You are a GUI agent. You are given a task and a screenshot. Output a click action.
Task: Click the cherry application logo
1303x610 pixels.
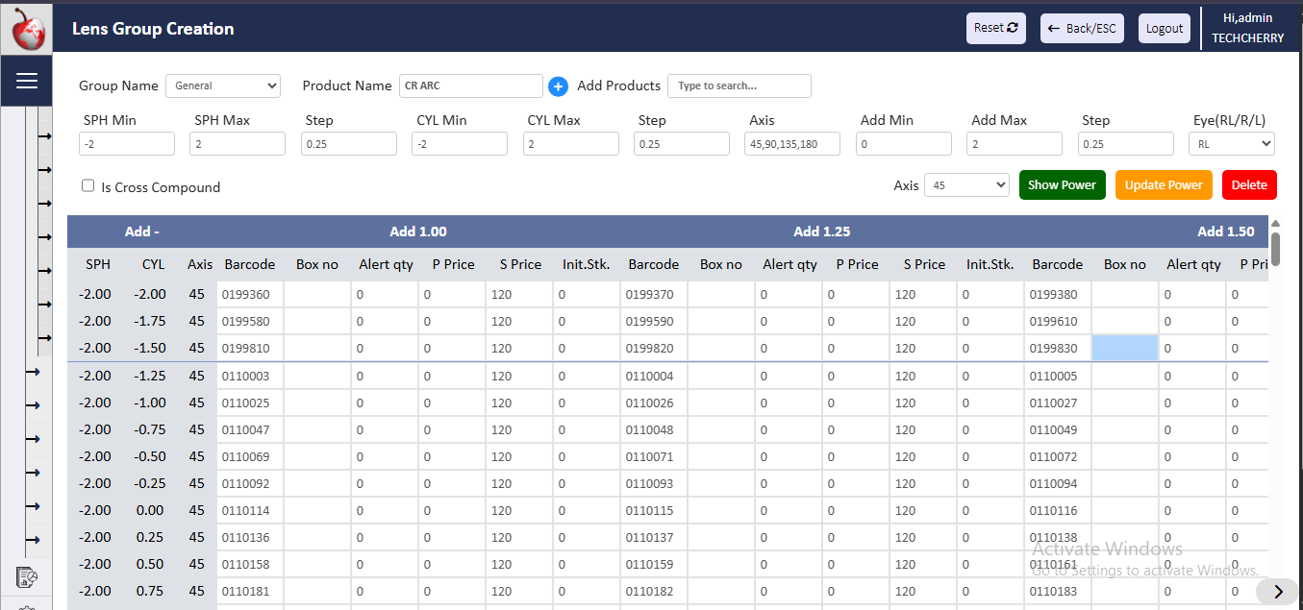pos(26,28)
